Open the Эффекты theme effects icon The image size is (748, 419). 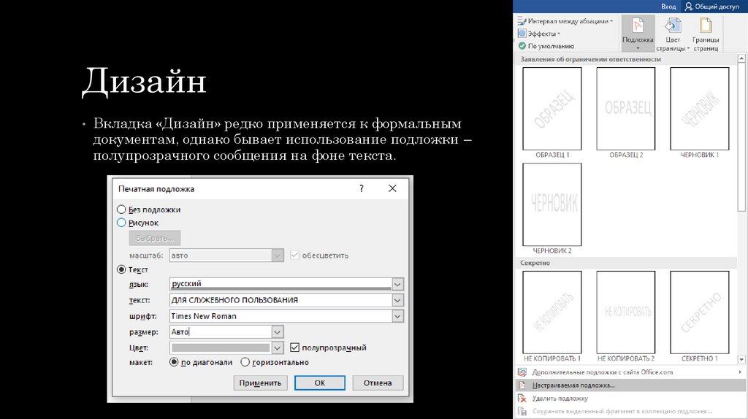522,34
